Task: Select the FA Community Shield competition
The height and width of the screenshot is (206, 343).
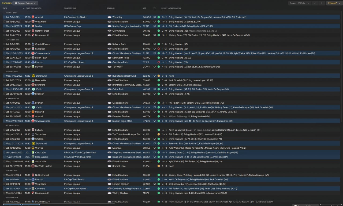Action: (x=75, y=17)
